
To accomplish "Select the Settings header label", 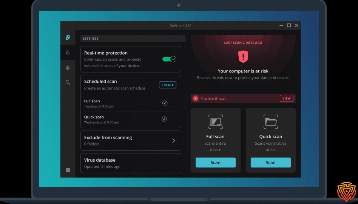I will (91, 39).
